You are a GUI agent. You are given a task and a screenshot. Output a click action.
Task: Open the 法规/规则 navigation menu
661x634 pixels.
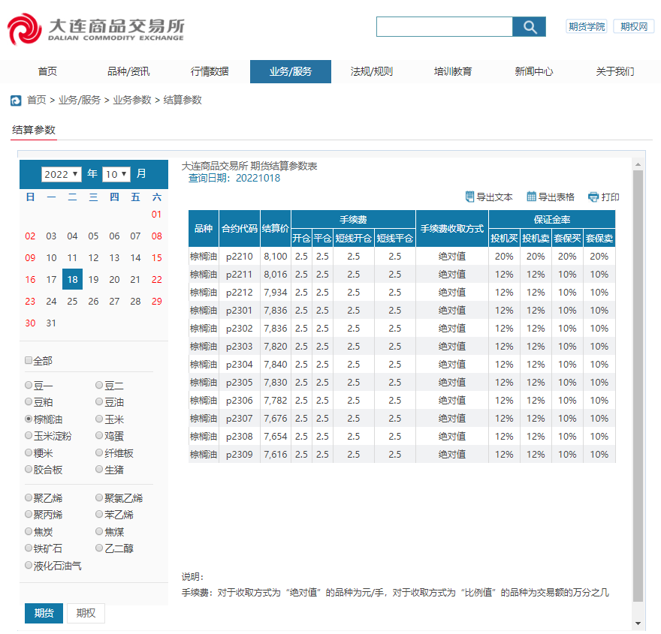[371, 72]
